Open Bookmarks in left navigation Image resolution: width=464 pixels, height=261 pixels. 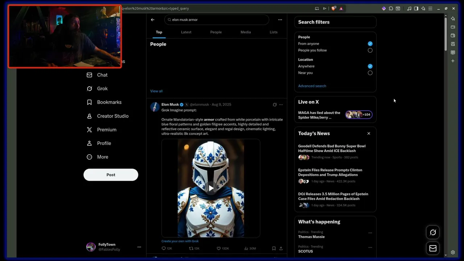[104, 102]
